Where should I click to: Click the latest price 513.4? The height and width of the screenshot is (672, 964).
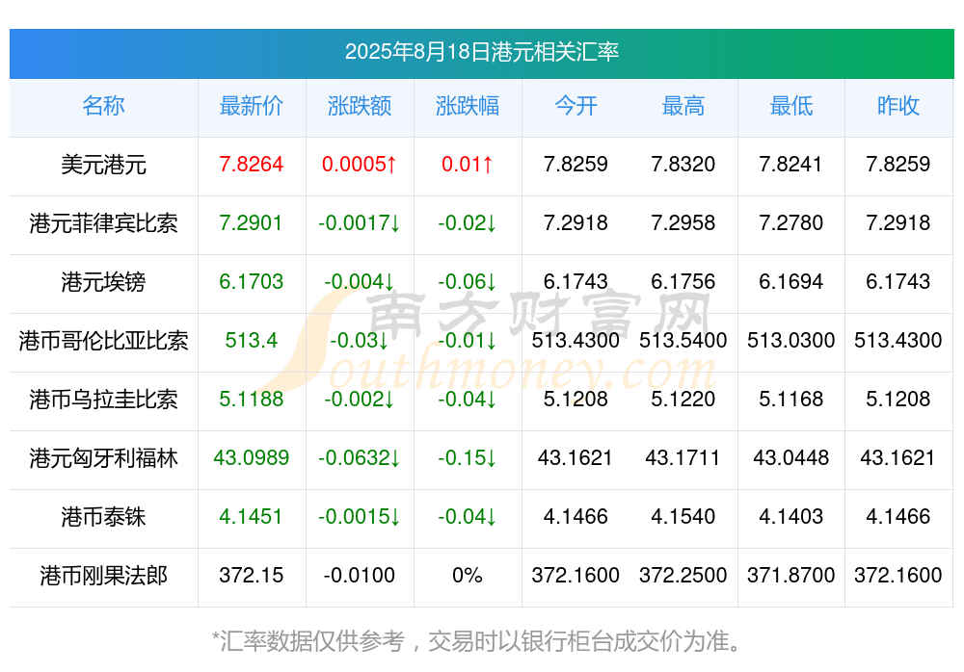(251, 340)
